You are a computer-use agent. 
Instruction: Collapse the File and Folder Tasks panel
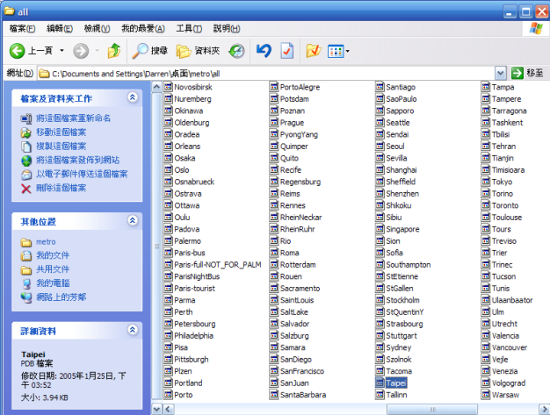click(133, 97)
